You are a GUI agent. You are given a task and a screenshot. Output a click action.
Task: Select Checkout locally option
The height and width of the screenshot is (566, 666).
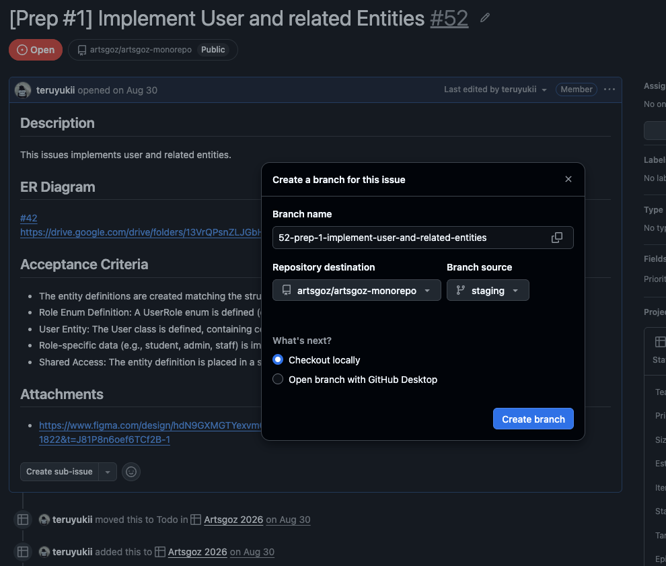[278, 360]
